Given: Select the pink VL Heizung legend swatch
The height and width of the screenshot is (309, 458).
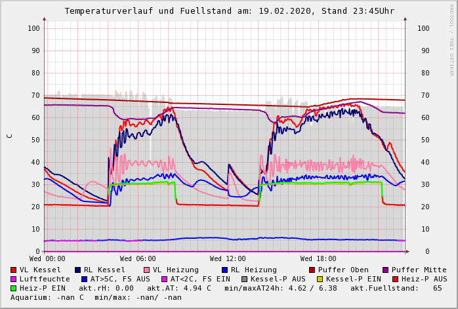Looking at the screenshot, I should tap(147, 270).
